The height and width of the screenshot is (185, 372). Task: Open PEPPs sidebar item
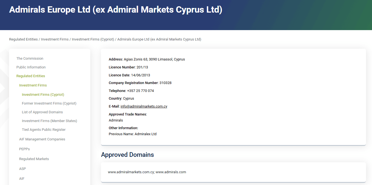pyautogui.click(x=24, y=149)
